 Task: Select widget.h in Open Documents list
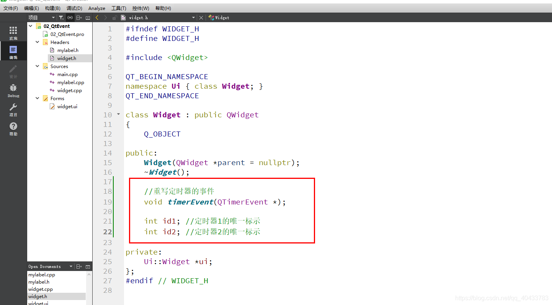pos(38,296)
